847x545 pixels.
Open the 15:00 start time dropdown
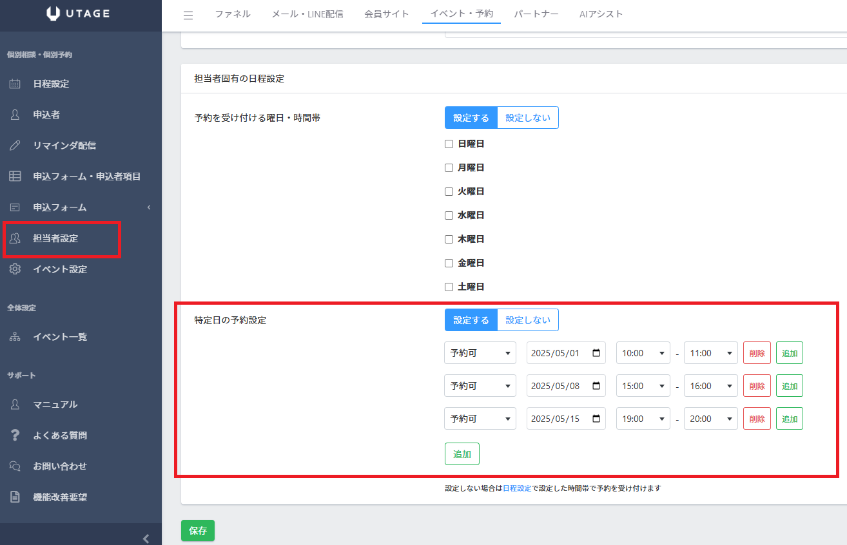643,386
